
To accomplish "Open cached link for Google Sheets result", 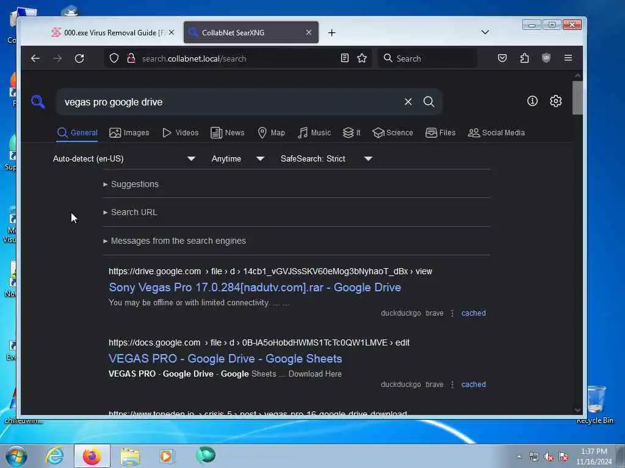I will click(x=474, y=385).
